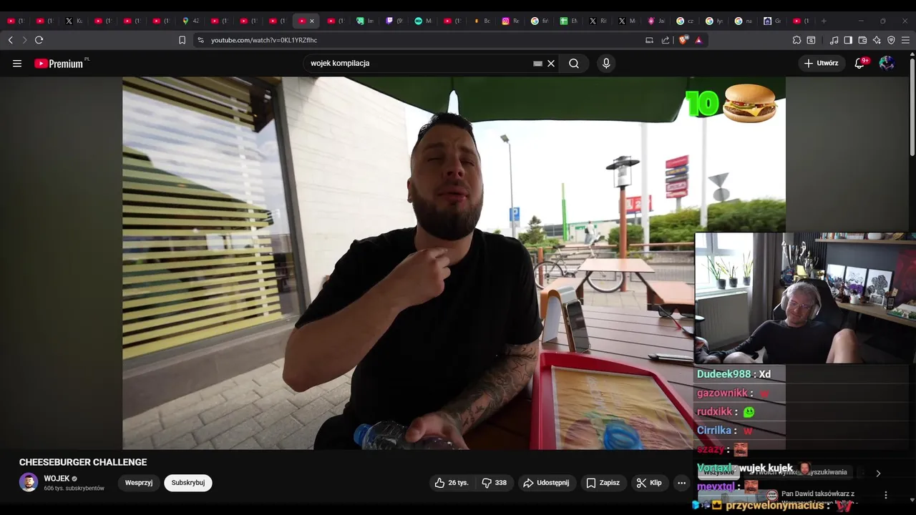This screenshot has width=916, height=515.
Task: Go forward in browser history
Action: coord(24,40)
